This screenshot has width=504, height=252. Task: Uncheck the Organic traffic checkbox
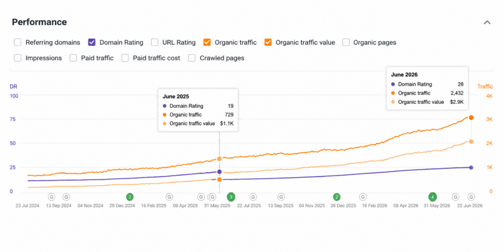(x=207, y=42)
